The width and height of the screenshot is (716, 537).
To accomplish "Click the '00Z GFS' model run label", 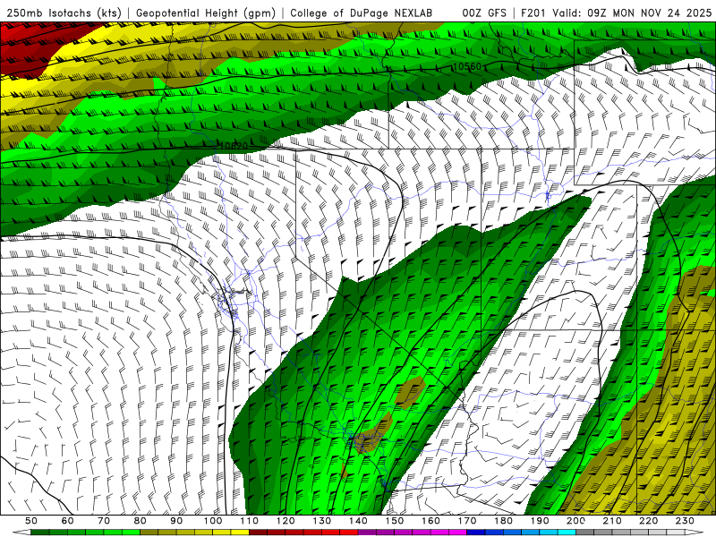I will click(484, 13).
